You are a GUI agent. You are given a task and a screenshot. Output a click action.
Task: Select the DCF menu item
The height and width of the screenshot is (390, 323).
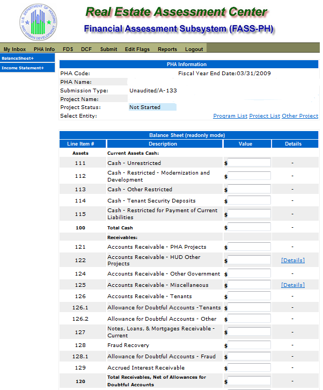tap(86, 49)
